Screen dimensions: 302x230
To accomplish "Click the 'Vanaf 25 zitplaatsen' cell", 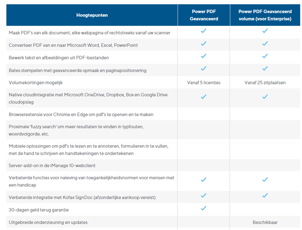I will click(265, 83).
